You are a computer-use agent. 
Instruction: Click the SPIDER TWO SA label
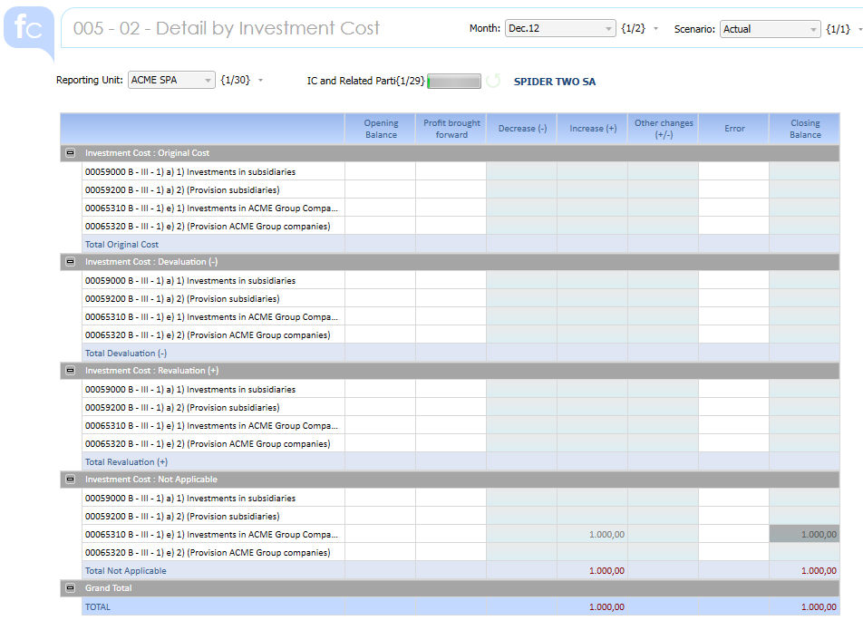pos(554,82)
